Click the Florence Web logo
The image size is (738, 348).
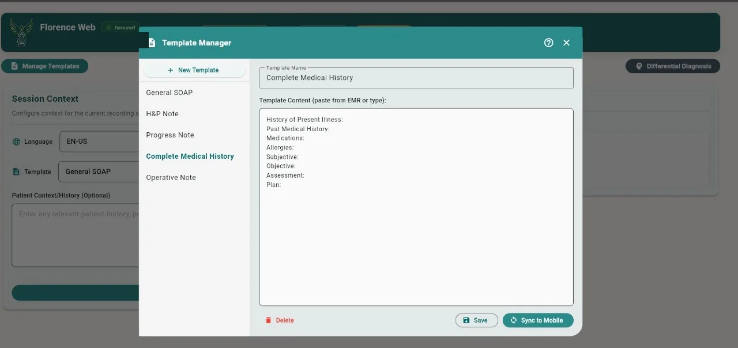pyautogui.click(x=21, y=32)
